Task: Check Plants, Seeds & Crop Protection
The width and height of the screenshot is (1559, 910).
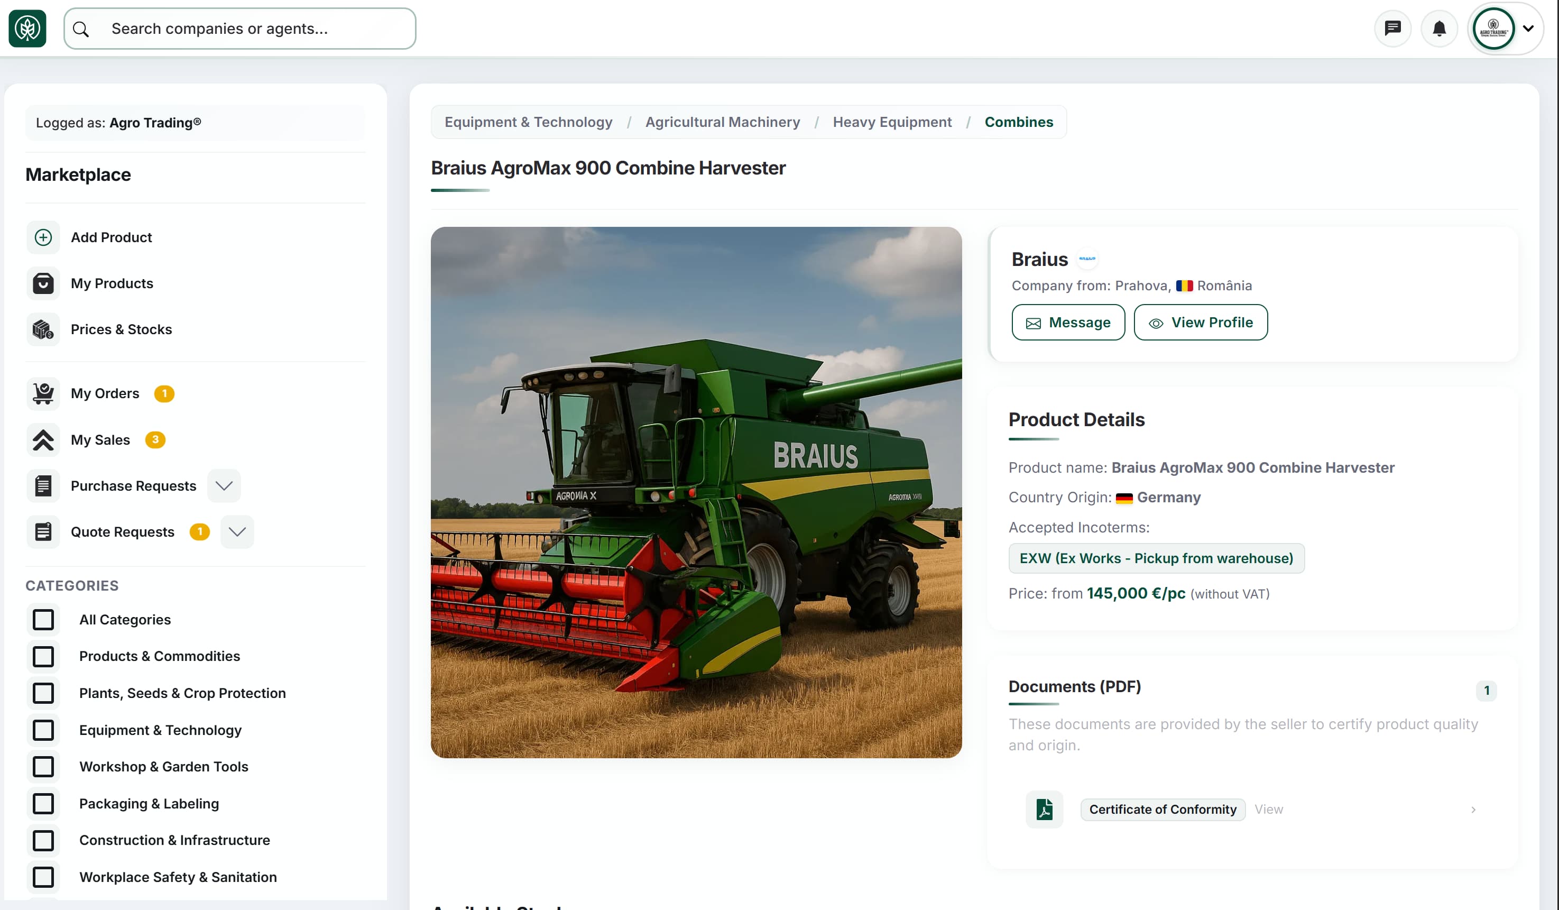Action: [43, 694]
